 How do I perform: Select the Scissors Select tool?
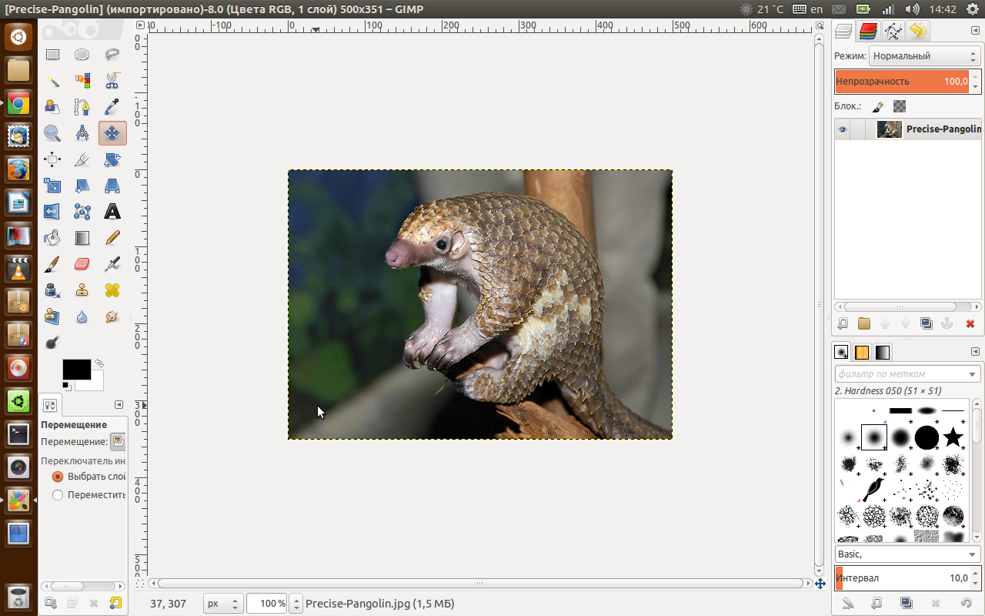click(112, 81)
